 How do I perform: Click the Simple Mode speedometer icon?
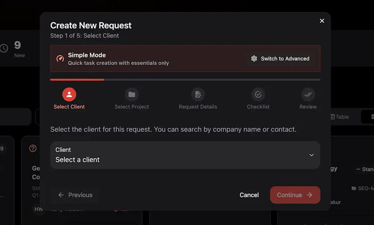tap(60, 58)
